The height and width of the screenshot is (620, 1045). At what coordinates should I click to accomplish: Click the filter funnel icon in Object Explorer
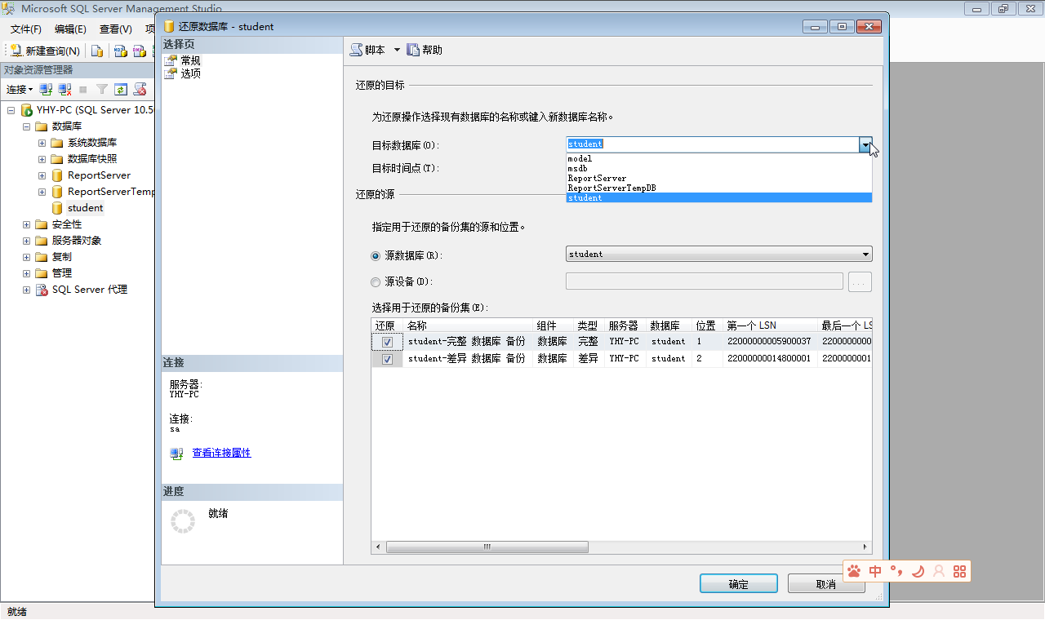102,89
